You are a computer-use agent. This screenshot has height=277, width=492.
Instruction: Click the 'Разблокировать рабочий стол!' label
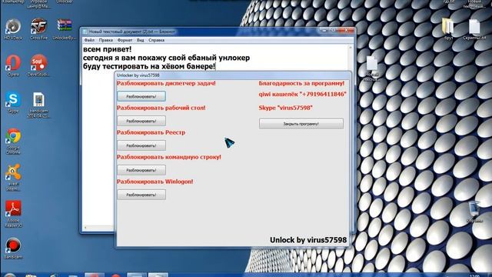point(161,108)
